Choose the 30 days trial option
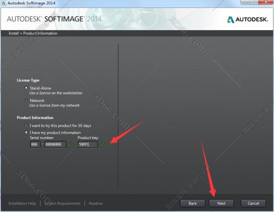The height and width of the screenshot is (212, 274). (26, 125)
